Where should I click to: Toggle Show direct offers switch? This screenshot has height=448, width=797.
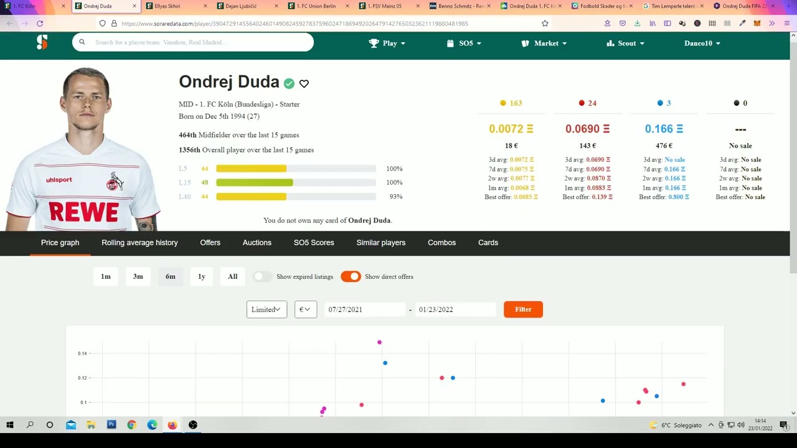tap(351, 276)
